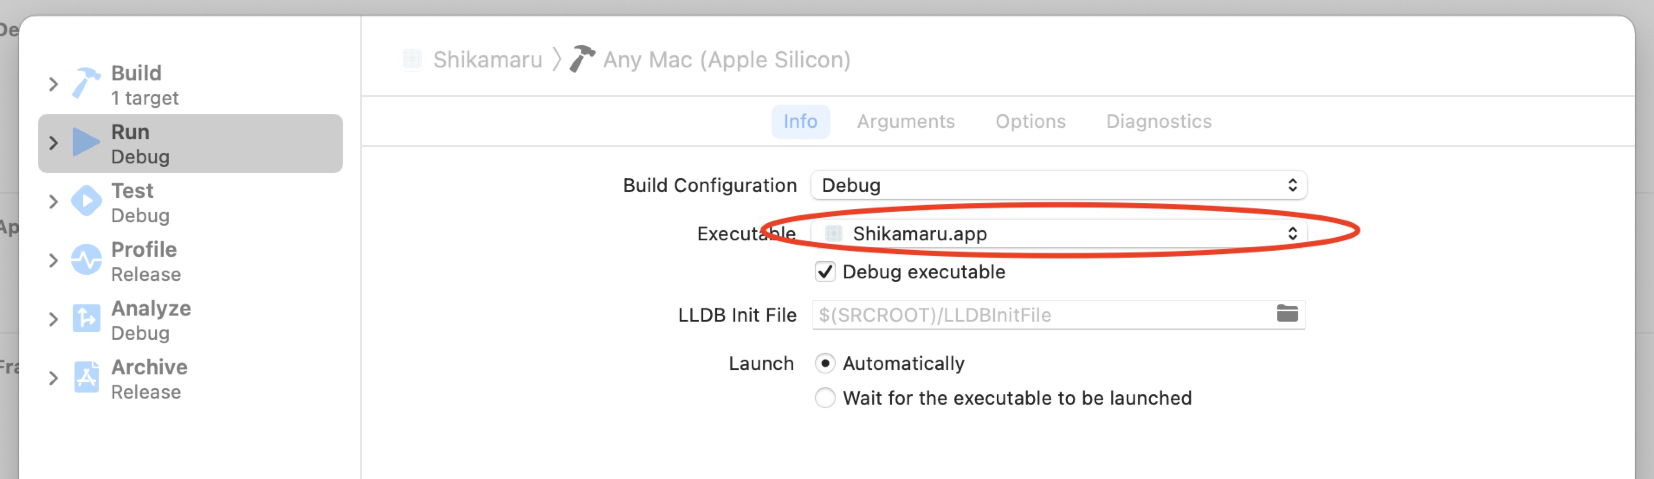
Task: Click the LLDB Init File text field
Action: pyautogui.click(x=1040, y=315)
